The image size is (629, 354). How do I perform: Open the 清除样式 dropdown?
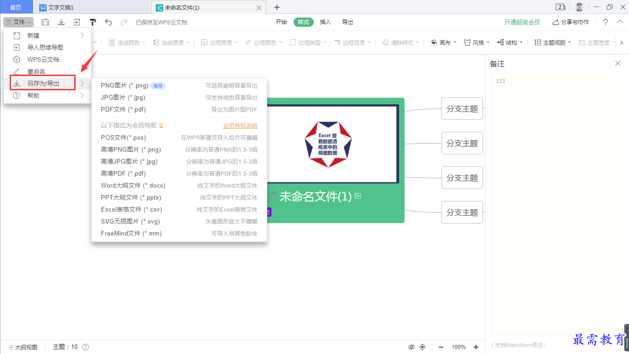(401, 42)
